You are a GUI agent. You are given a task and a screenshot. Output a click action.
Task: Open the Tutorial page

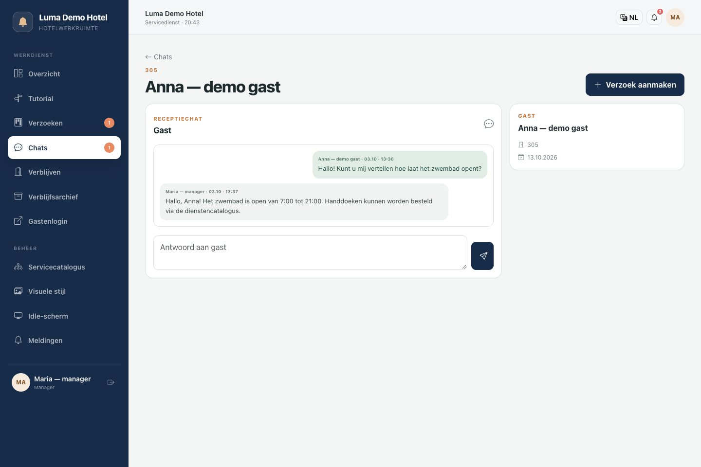[x=64, y=98]
